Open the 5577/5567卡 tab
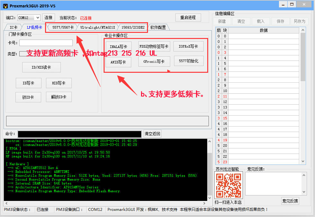Viewport: 315px width, 217px height. 63,27
